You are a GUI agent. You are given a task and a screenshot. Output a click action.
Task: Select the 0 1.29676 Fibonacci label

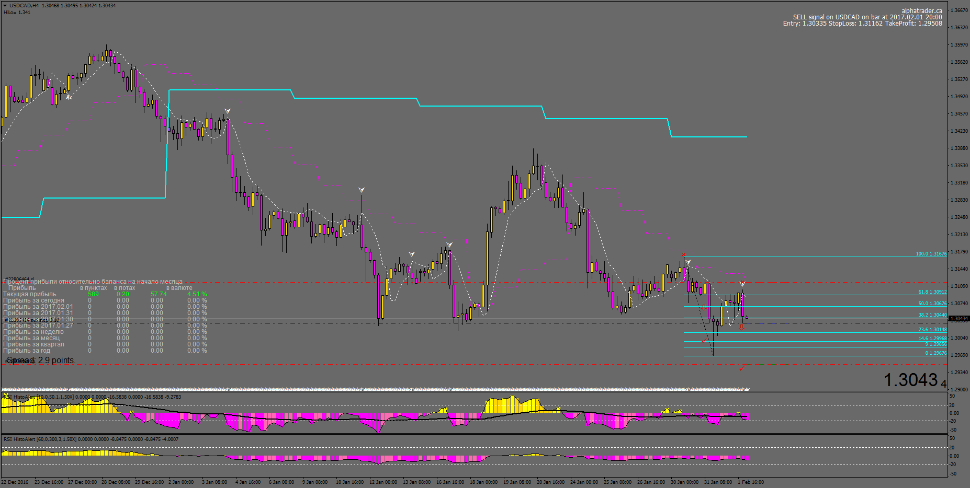[x=935, y=353]
